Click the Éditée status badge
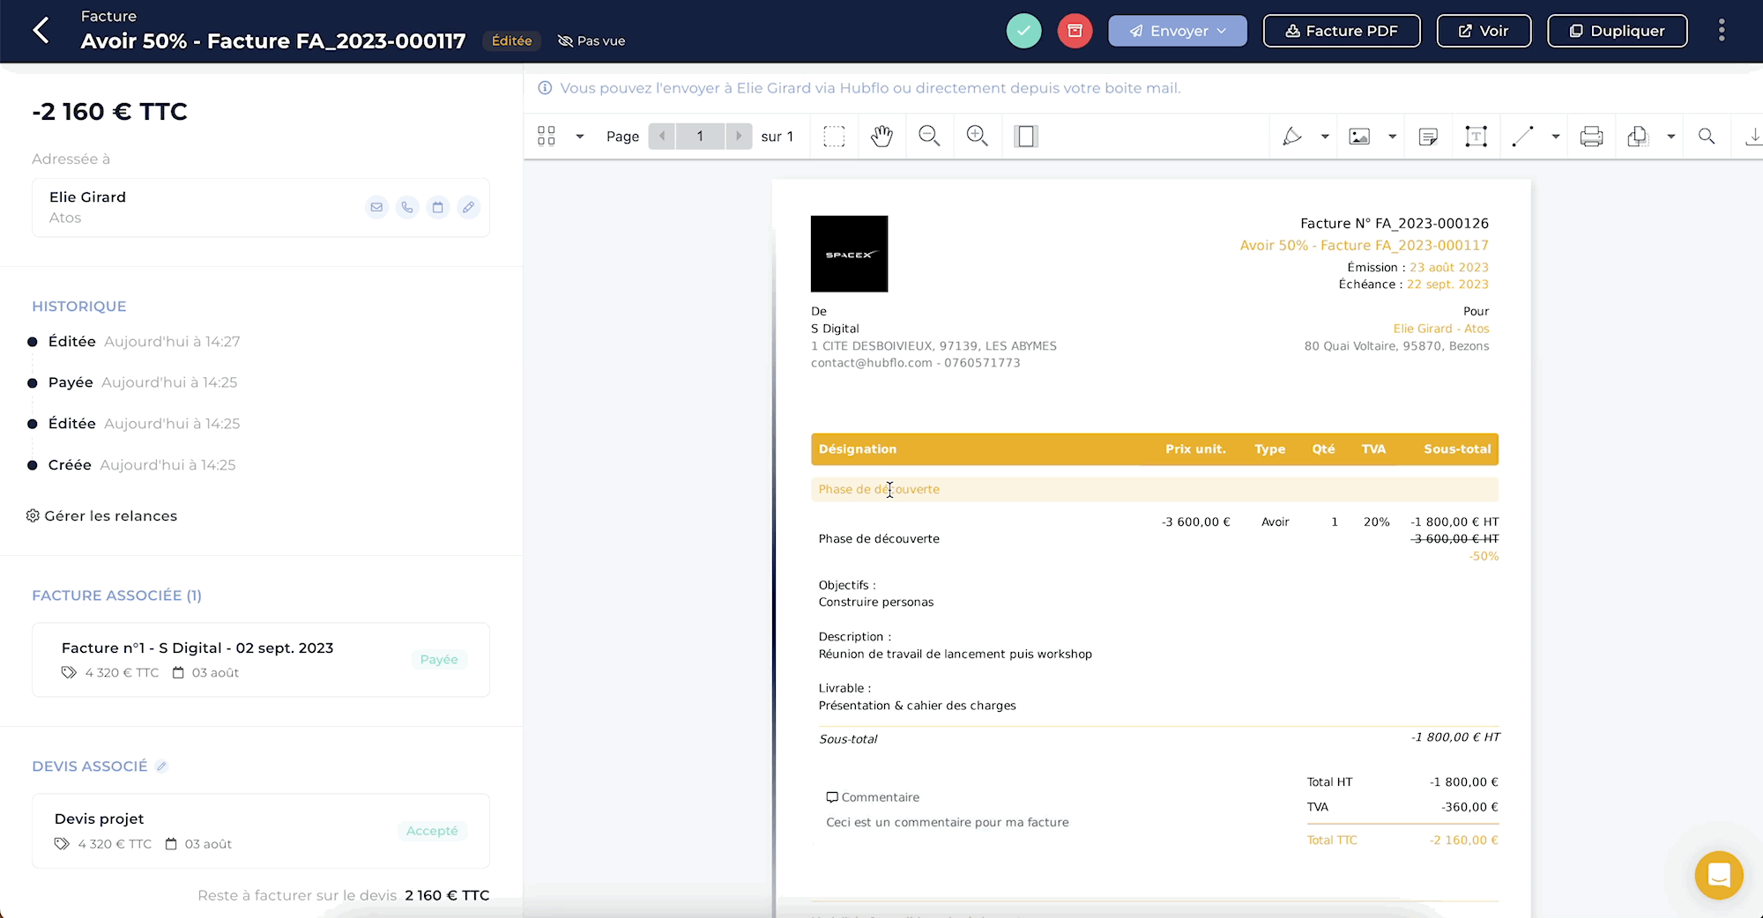 pyautogui.click(x=511, y=41)
